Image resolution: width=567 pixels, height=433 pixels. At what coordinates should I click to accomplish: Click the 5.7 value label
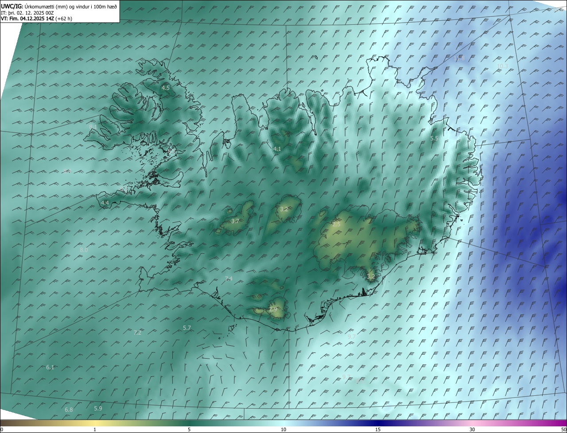(x=187, y=328)
